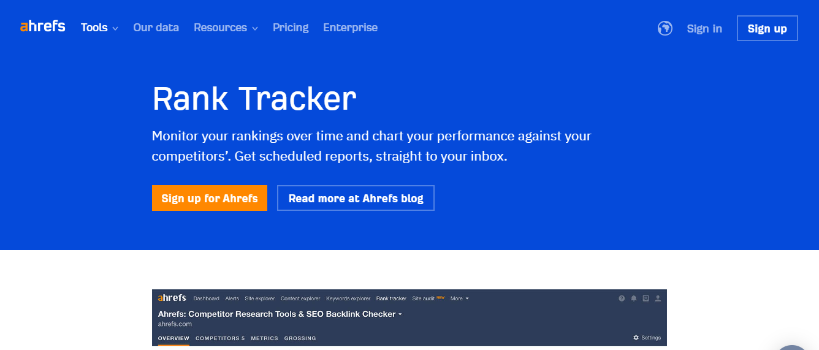The width and height of the screenshot is (819, 350).
Task: Open the Our data page
Action: click(156, 28)
